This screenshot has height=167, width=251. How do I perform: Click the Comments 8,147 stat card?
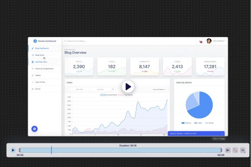pyautogui.click(x=145, y=66)
